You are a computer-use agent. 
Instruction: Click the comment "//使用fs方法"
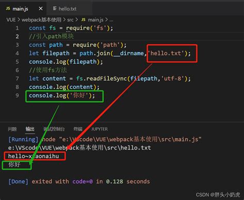[x=48, y=70]
